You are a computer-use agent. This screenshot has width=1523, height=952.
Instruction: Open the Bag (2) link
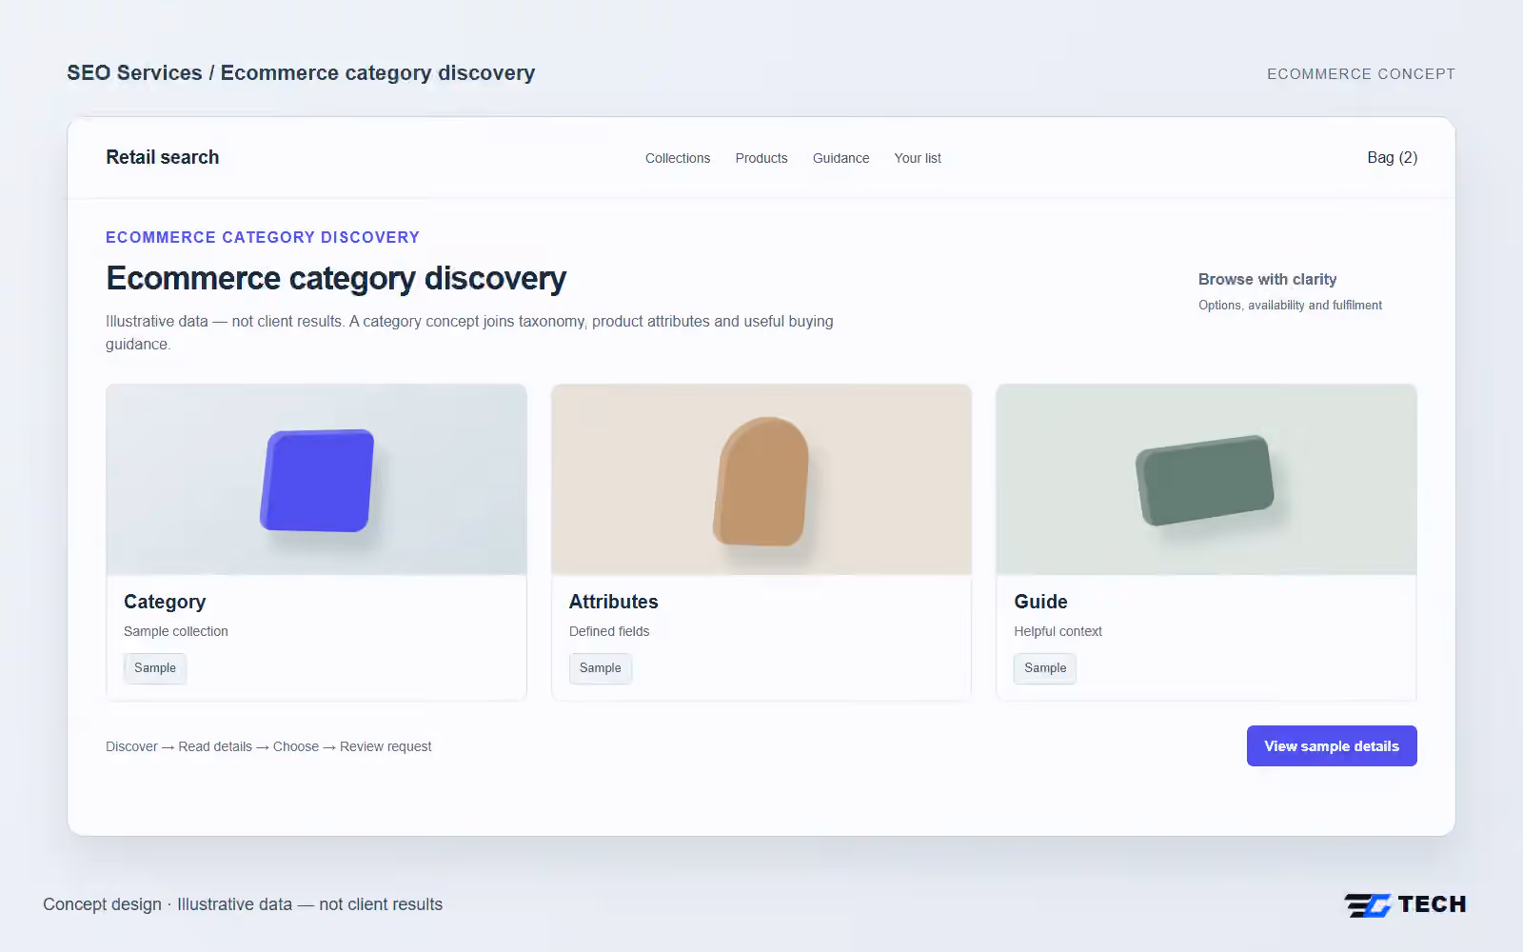pos(1392,158)
